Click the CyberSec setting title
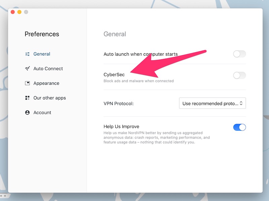Screen dimensions: 269x201 (114, 75)
